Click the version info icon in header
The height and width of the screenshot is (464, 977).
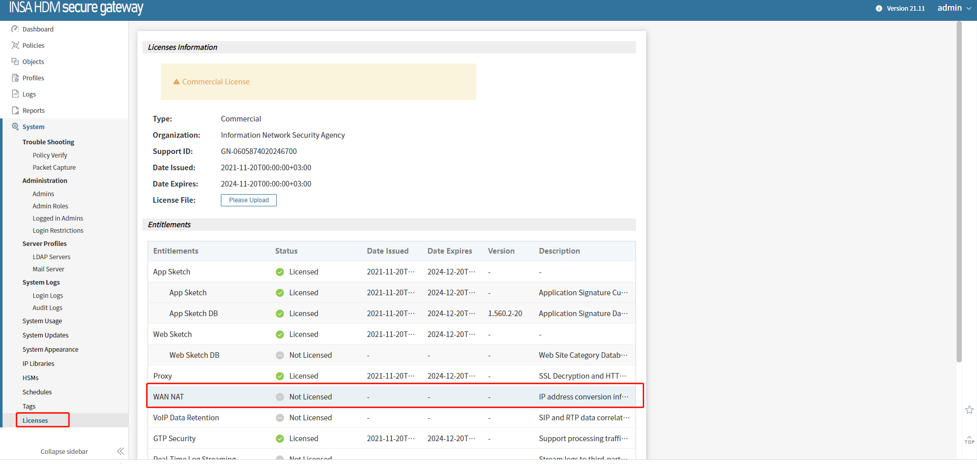pos(879,8)
